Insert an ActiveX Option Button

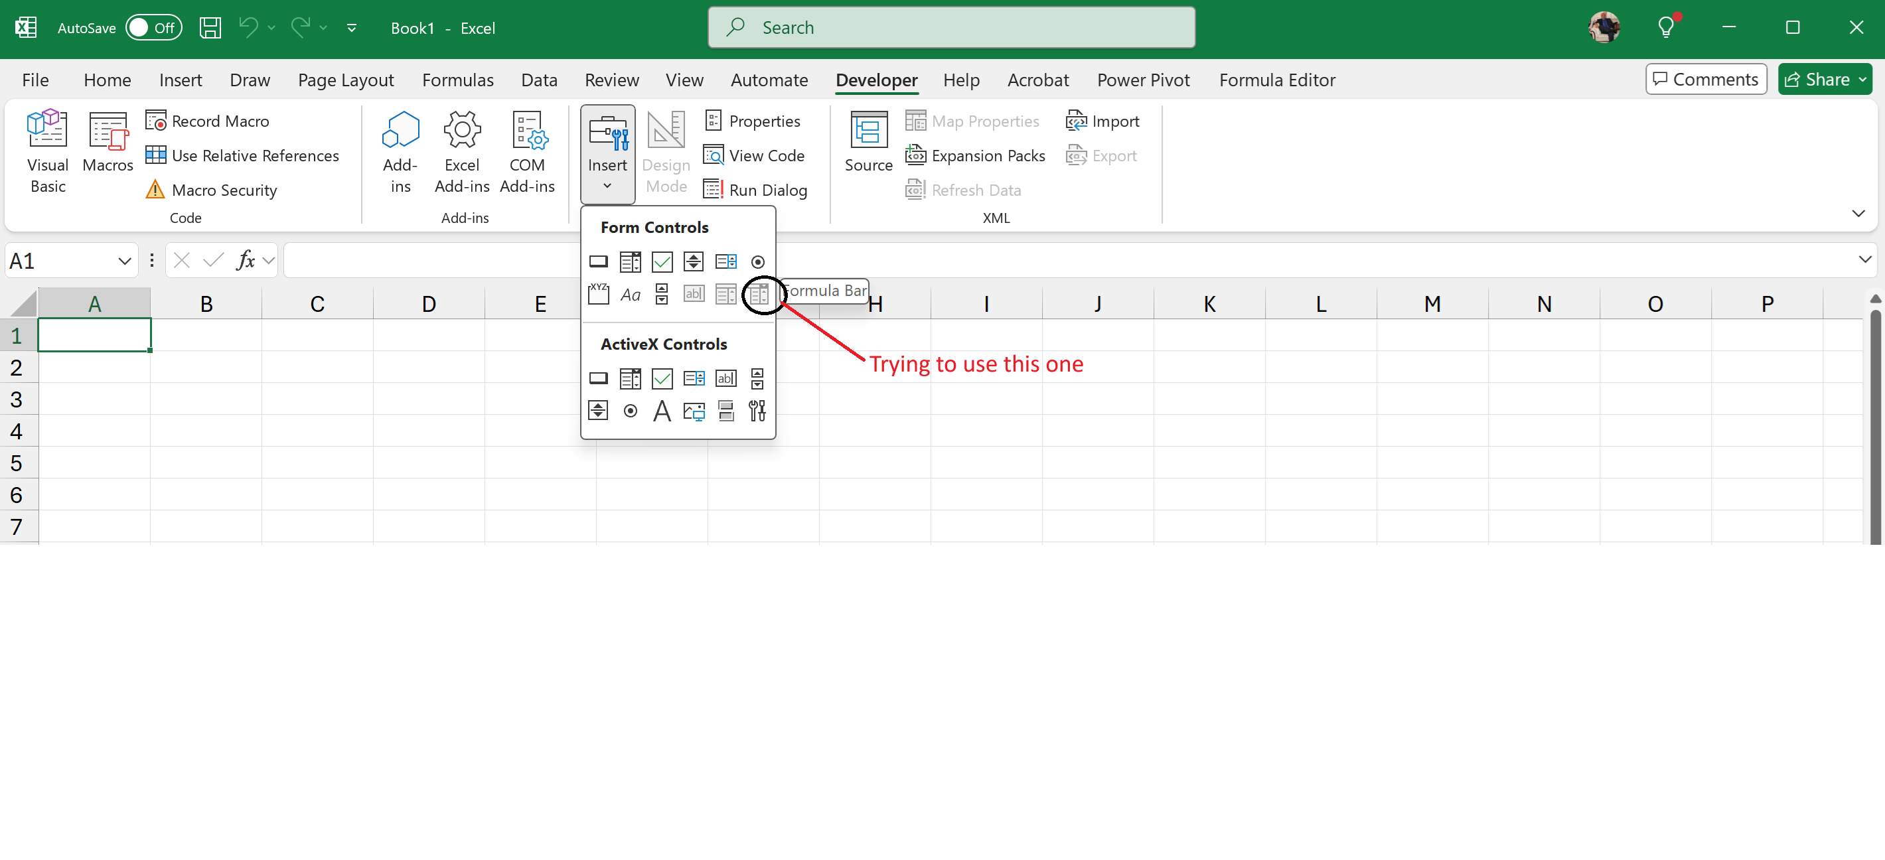coord(630,410)
